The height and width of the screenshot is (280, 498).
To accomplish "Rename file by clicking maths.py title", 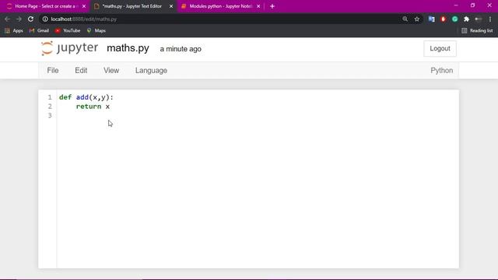I will pos(128,48).
